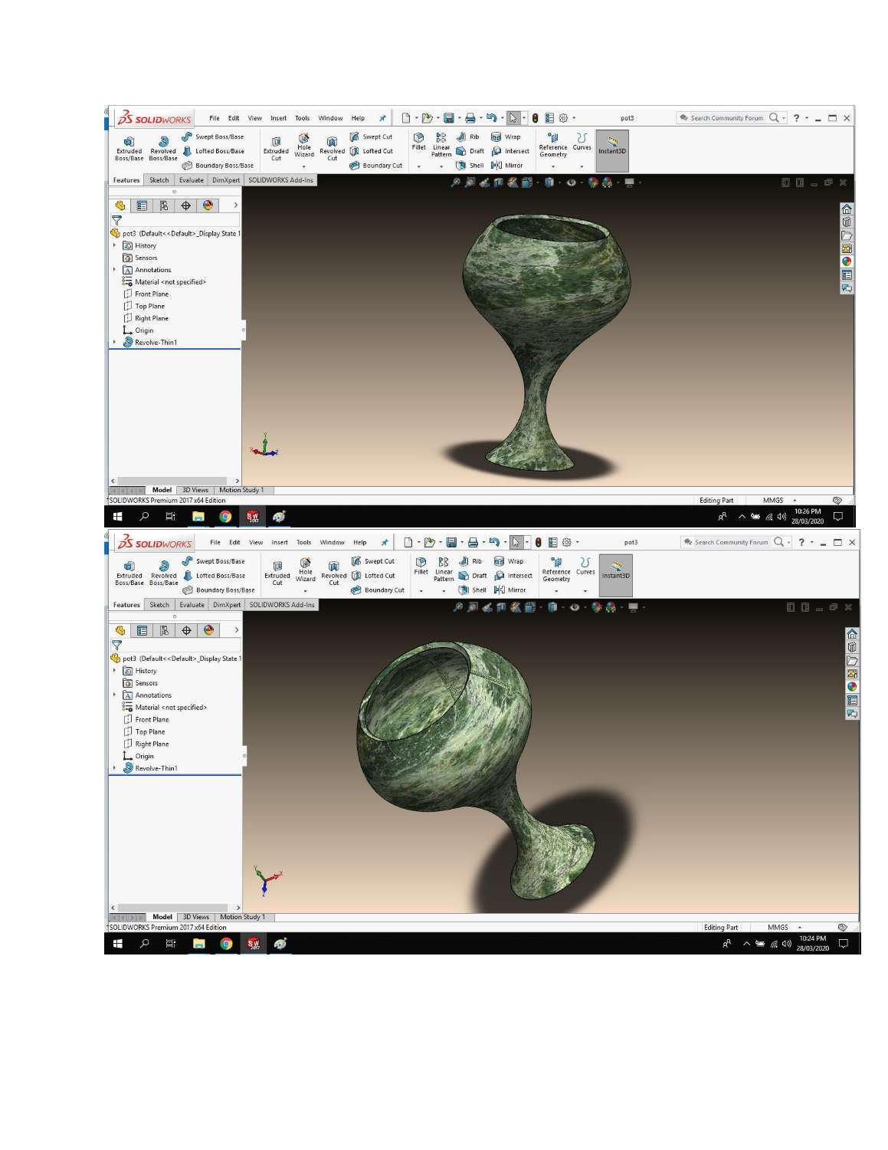
Task: Select Lofted Cut in the upper window
Action: click(371, 151)
